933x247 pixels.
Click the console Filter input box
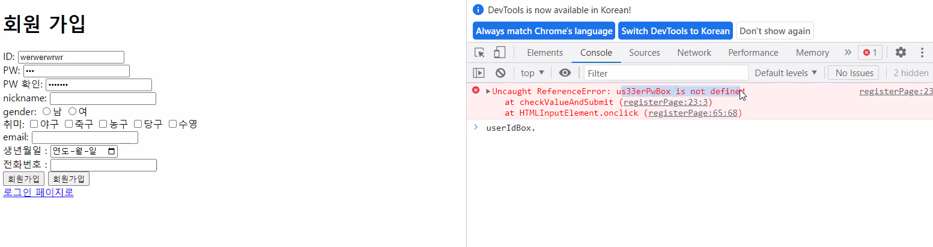(666, 73)
